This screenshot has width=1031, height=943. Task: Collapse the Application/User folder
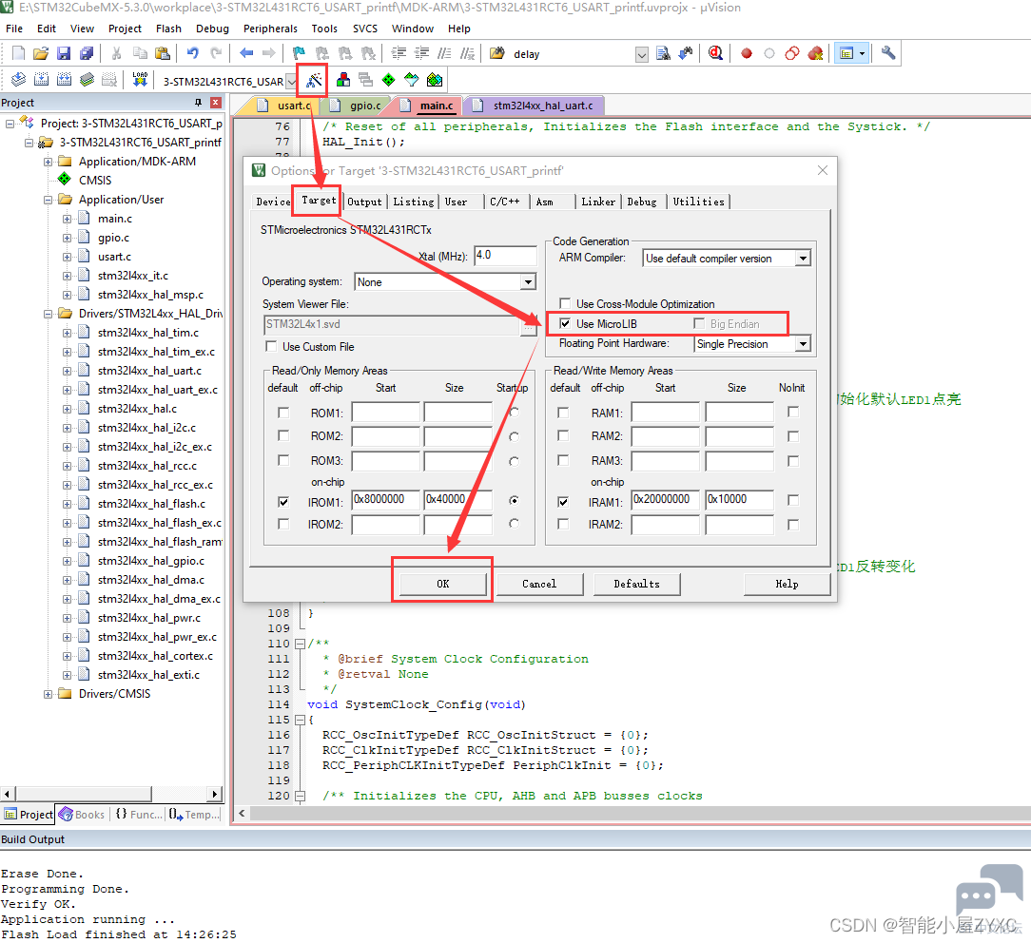pos(48,200)
